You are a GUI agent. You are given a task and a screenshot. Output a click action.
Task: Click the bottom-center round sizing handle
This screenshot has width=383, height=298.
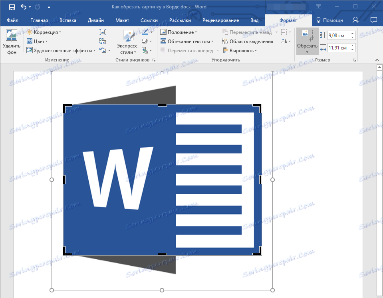162,290
